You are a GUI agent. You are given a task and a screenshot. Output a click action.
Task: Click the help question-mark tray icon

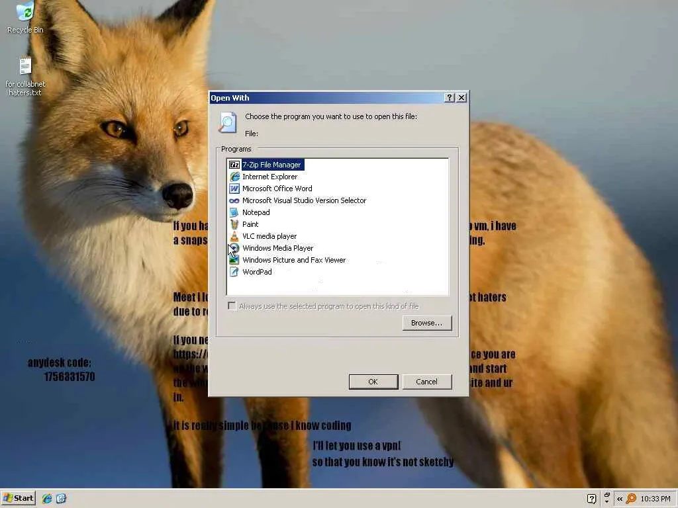click(x=591, y=499)
